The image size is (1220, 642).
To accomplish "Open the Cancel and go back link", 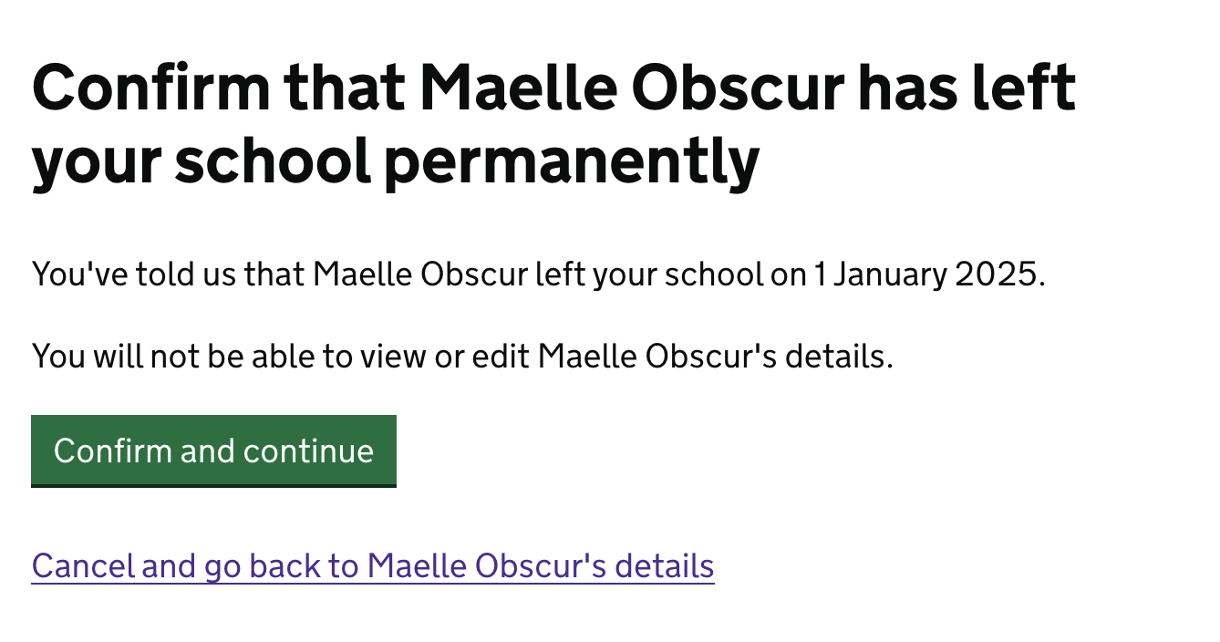I will (x=372, y=566).
